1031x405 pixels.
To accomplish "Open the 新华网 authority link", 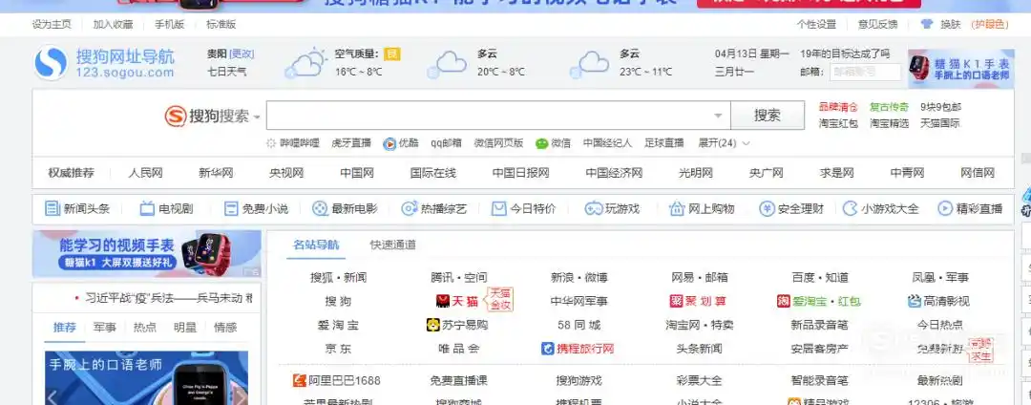I will tap(216, 174).
